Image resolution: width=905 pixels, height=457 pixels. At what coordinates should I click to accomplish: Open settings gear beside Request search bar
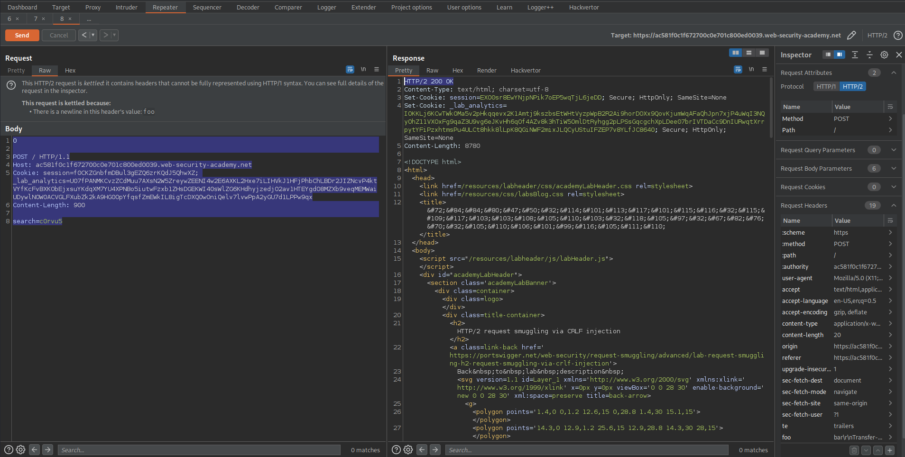coord(20,449)
